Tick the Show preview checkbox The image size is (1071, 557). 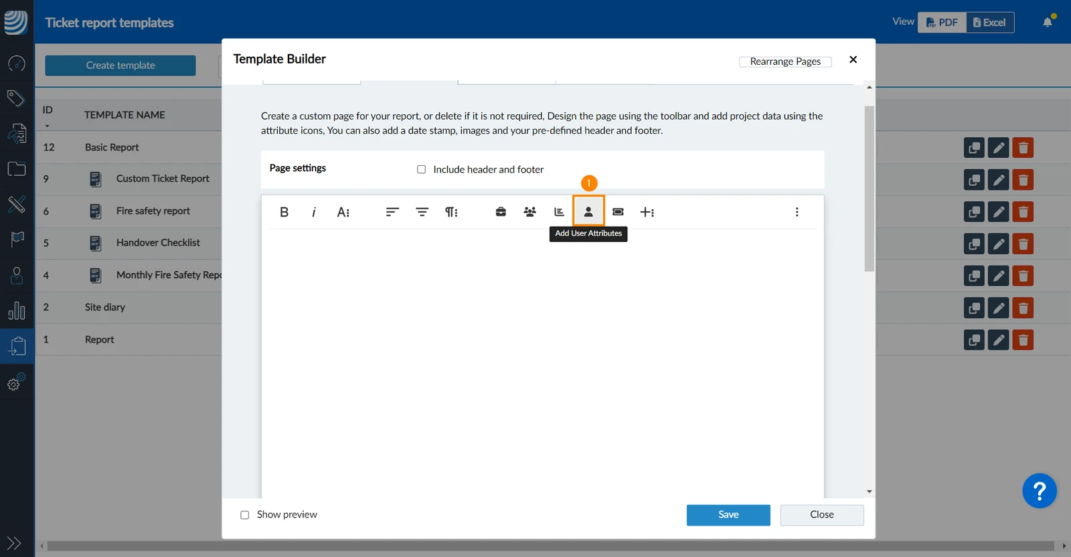point(245,515)
